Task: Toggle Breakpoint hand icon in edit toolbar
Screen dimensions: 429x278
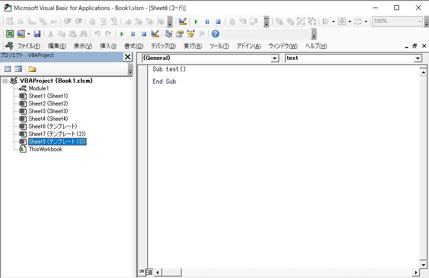Action: pyautogui.click(x=92, y=21)
